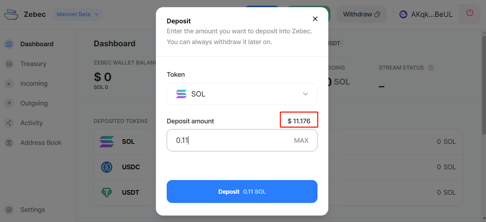Expand the Mainnet Beta network dropdown
The image size is (486, 222).
[x=78, y=14]
